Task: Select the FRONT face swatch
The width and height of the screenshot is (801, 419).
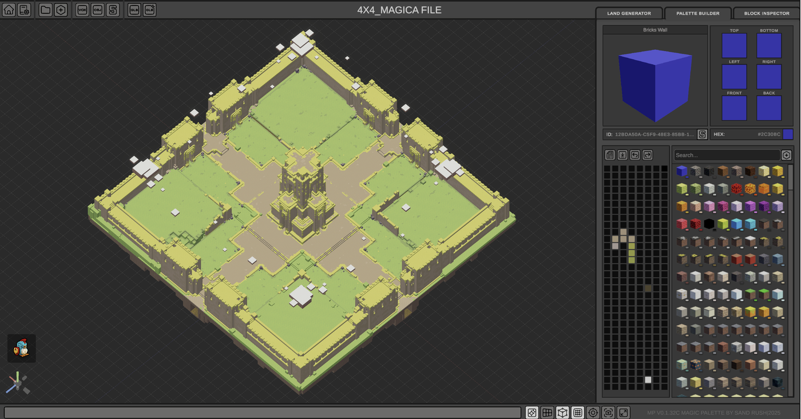Action: coord(734,108)
